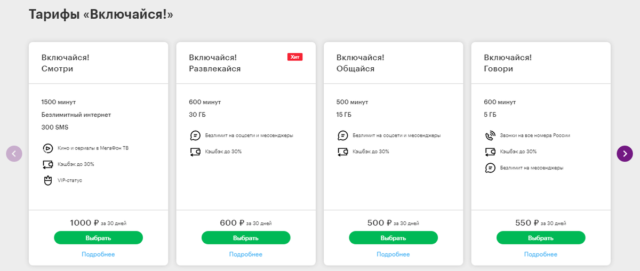This screenshot has width=640, height=271.
Task: Click the cashback icon in Развлекайся card
Action: pyautogui.click(x=195, y=152)
